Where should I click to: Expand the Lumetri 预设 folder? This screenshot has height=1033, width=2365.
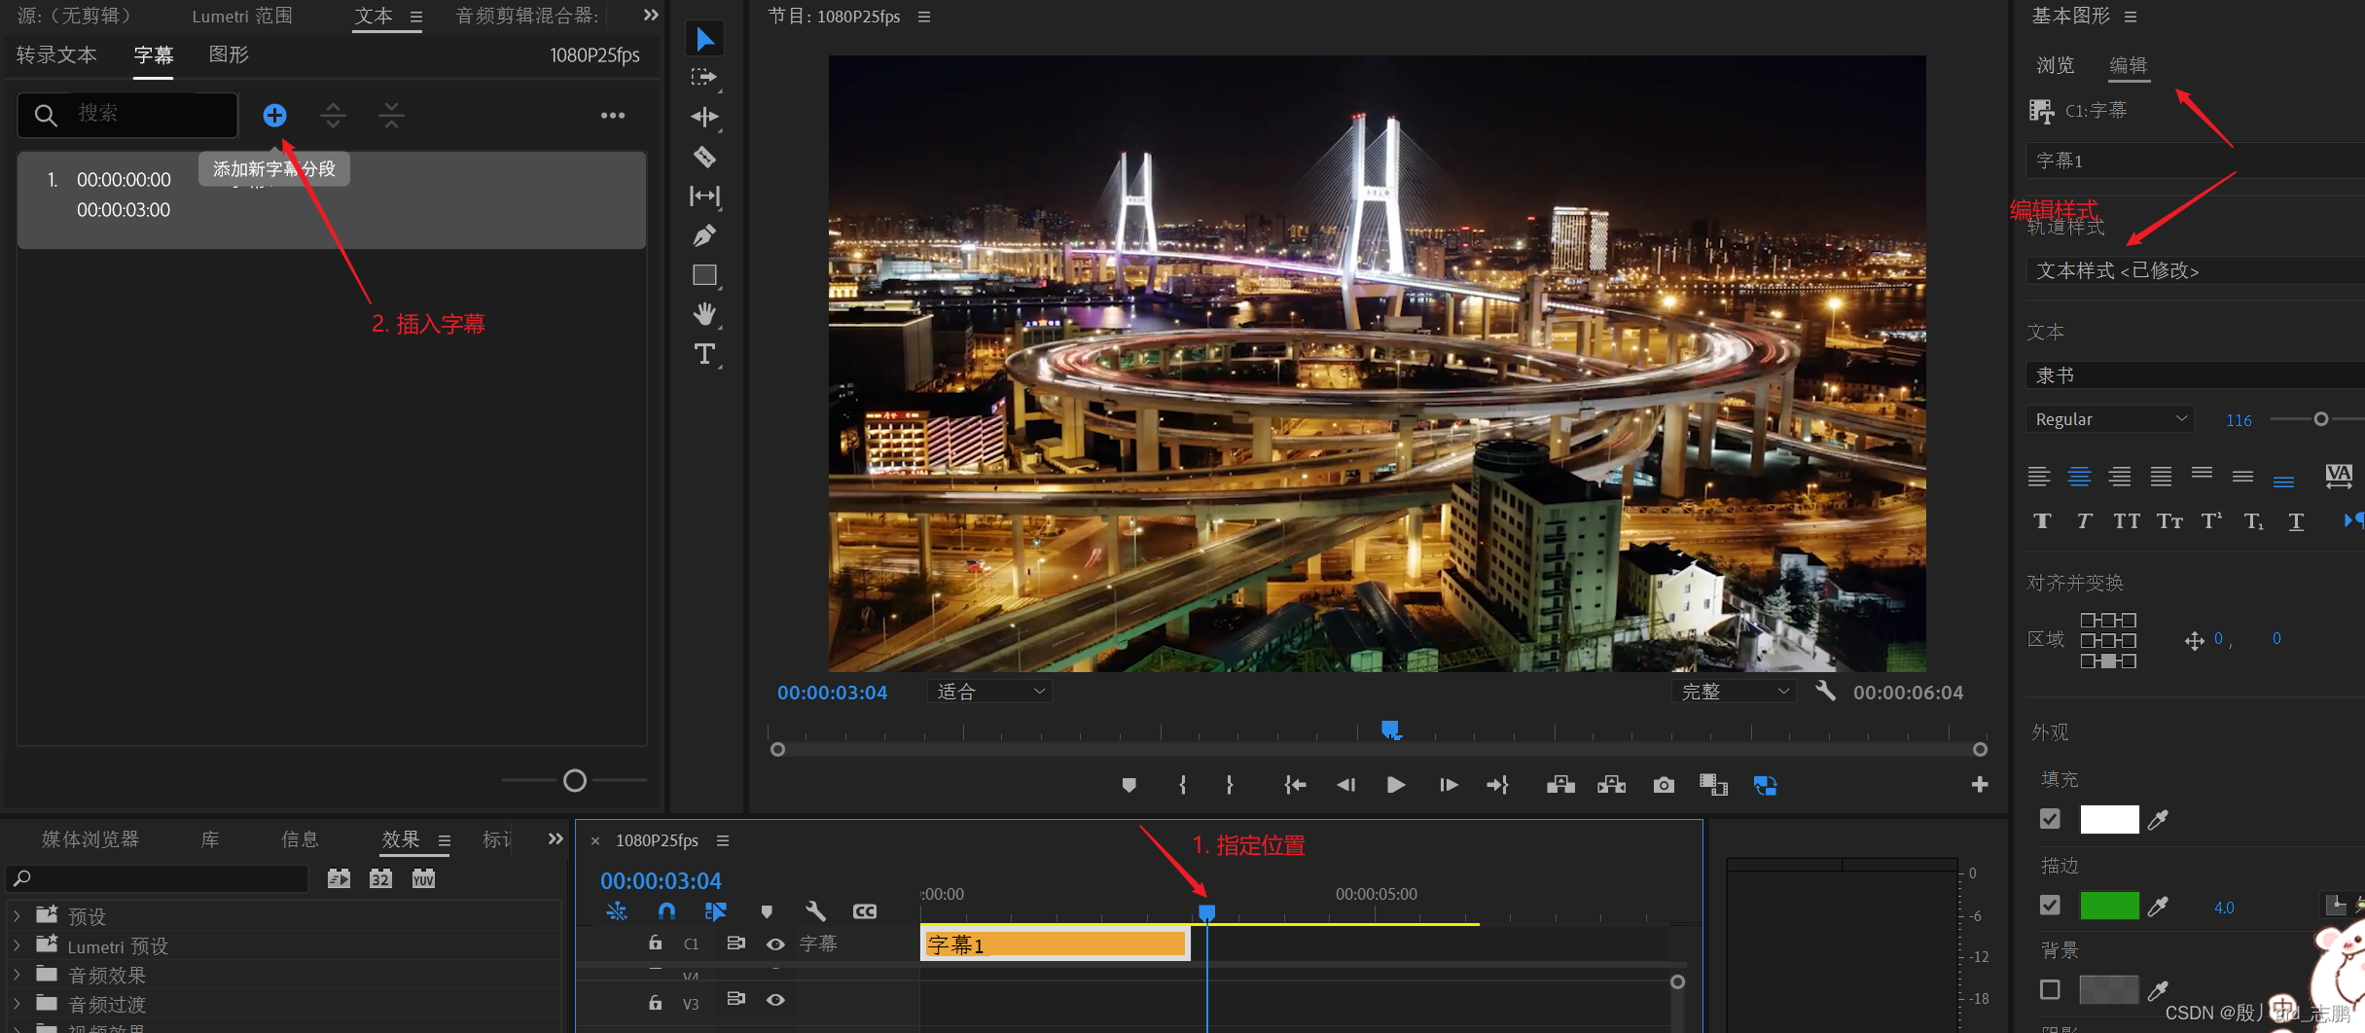17,944
